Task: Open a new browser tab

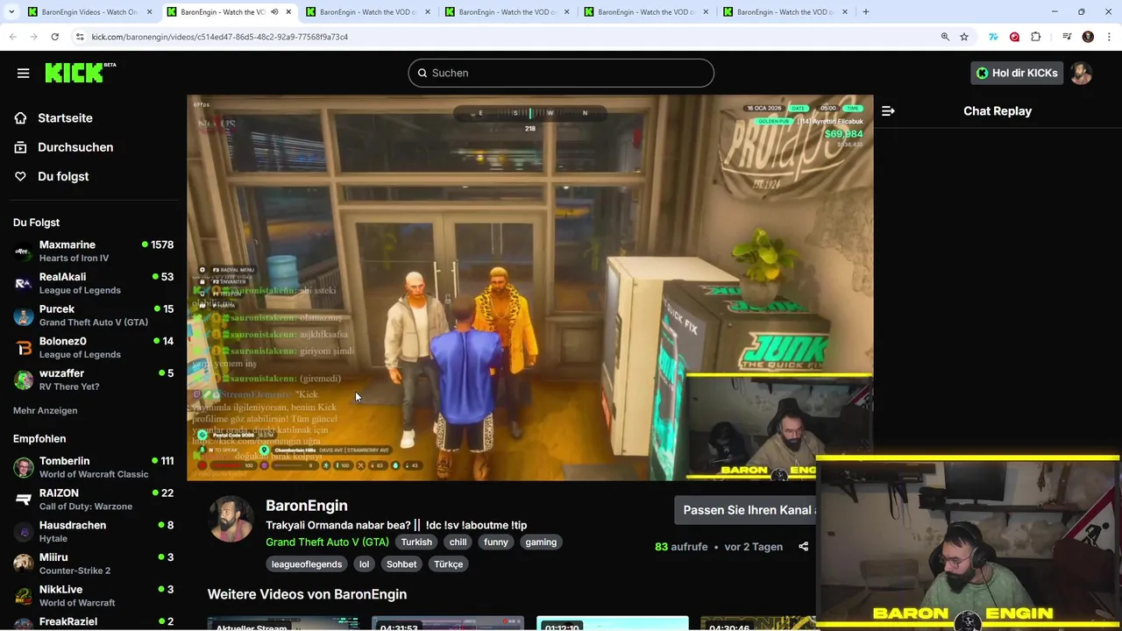Action: (x=866, y=12)
